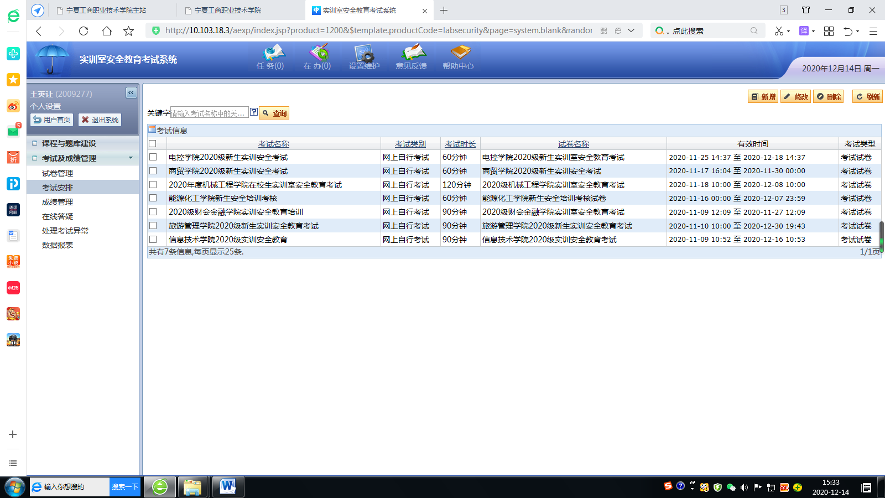The image size is (885, 498).
Task: Select 成绩管理 in the left menu
Action: click(58, 202)
